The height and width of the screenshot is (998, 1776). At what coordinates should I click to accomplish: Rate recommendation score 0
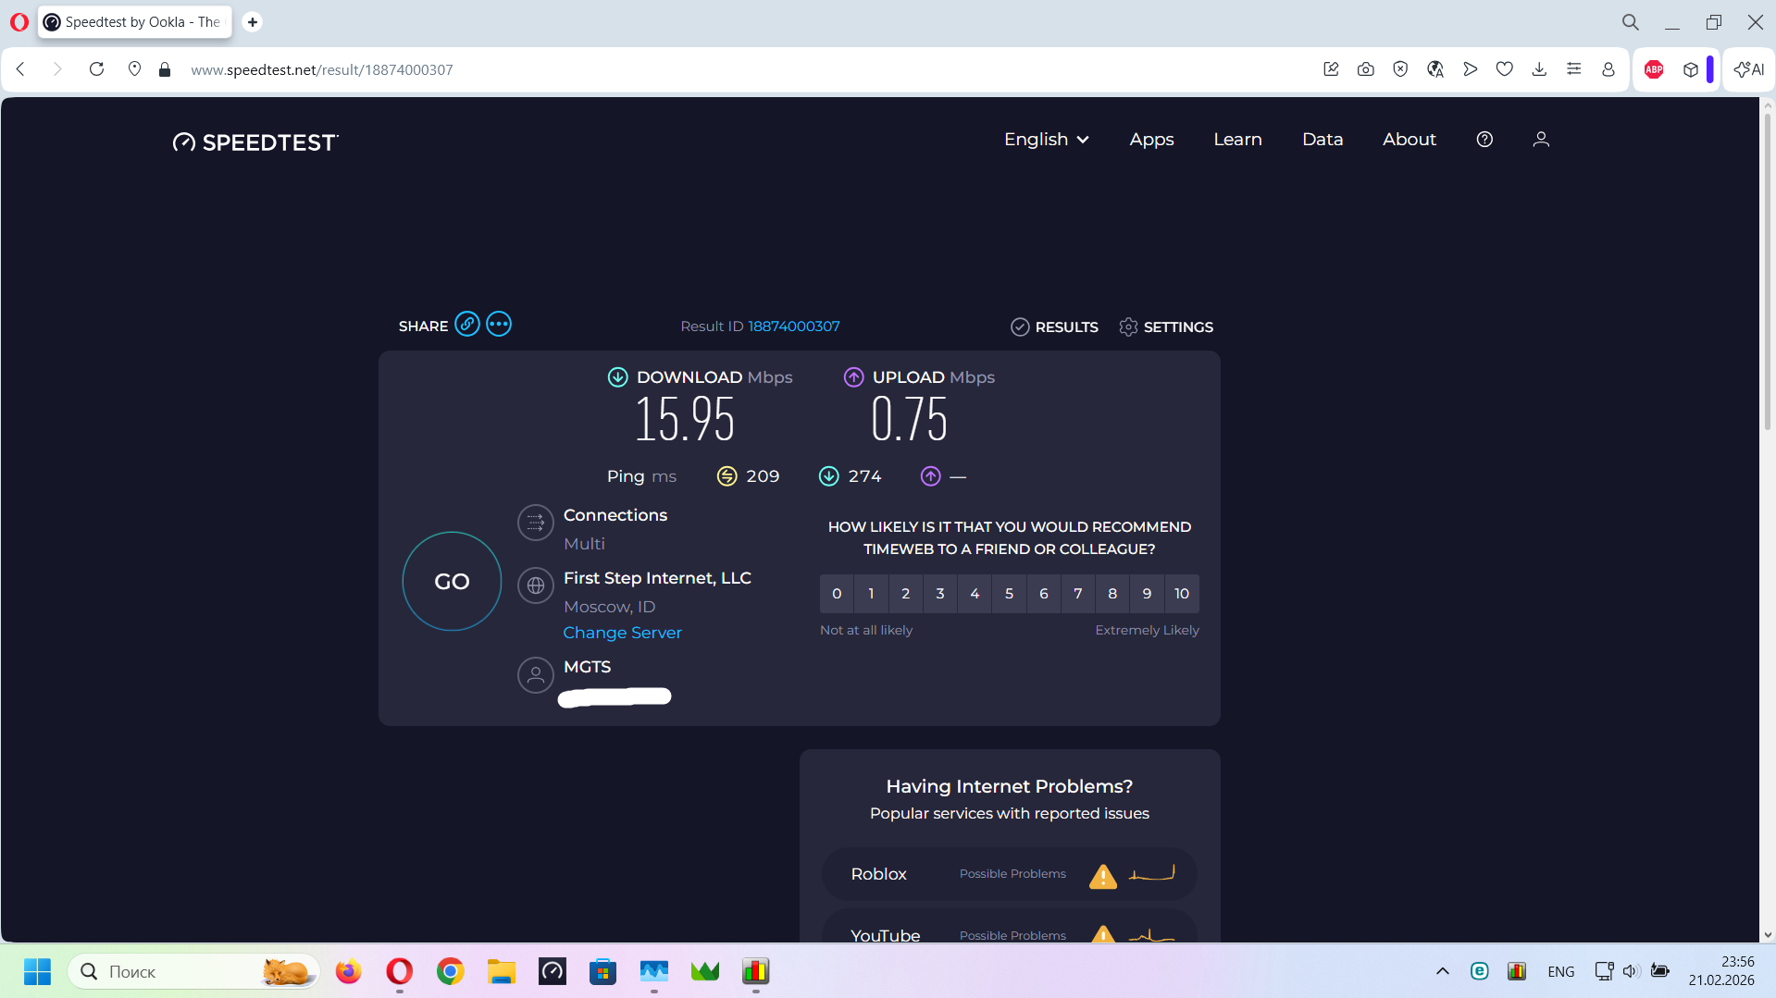837,594
